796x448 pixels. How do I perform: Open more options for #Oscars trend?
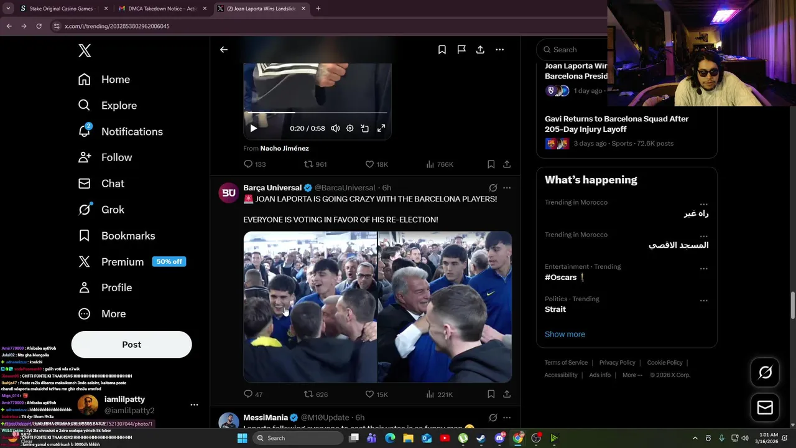(x=703, y=269)
